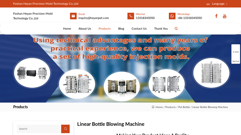Viewport: 241px width, 135px height.
Task: Click Home in the breadcrumb
Action: pyautogui.click(x=159, y=107)
